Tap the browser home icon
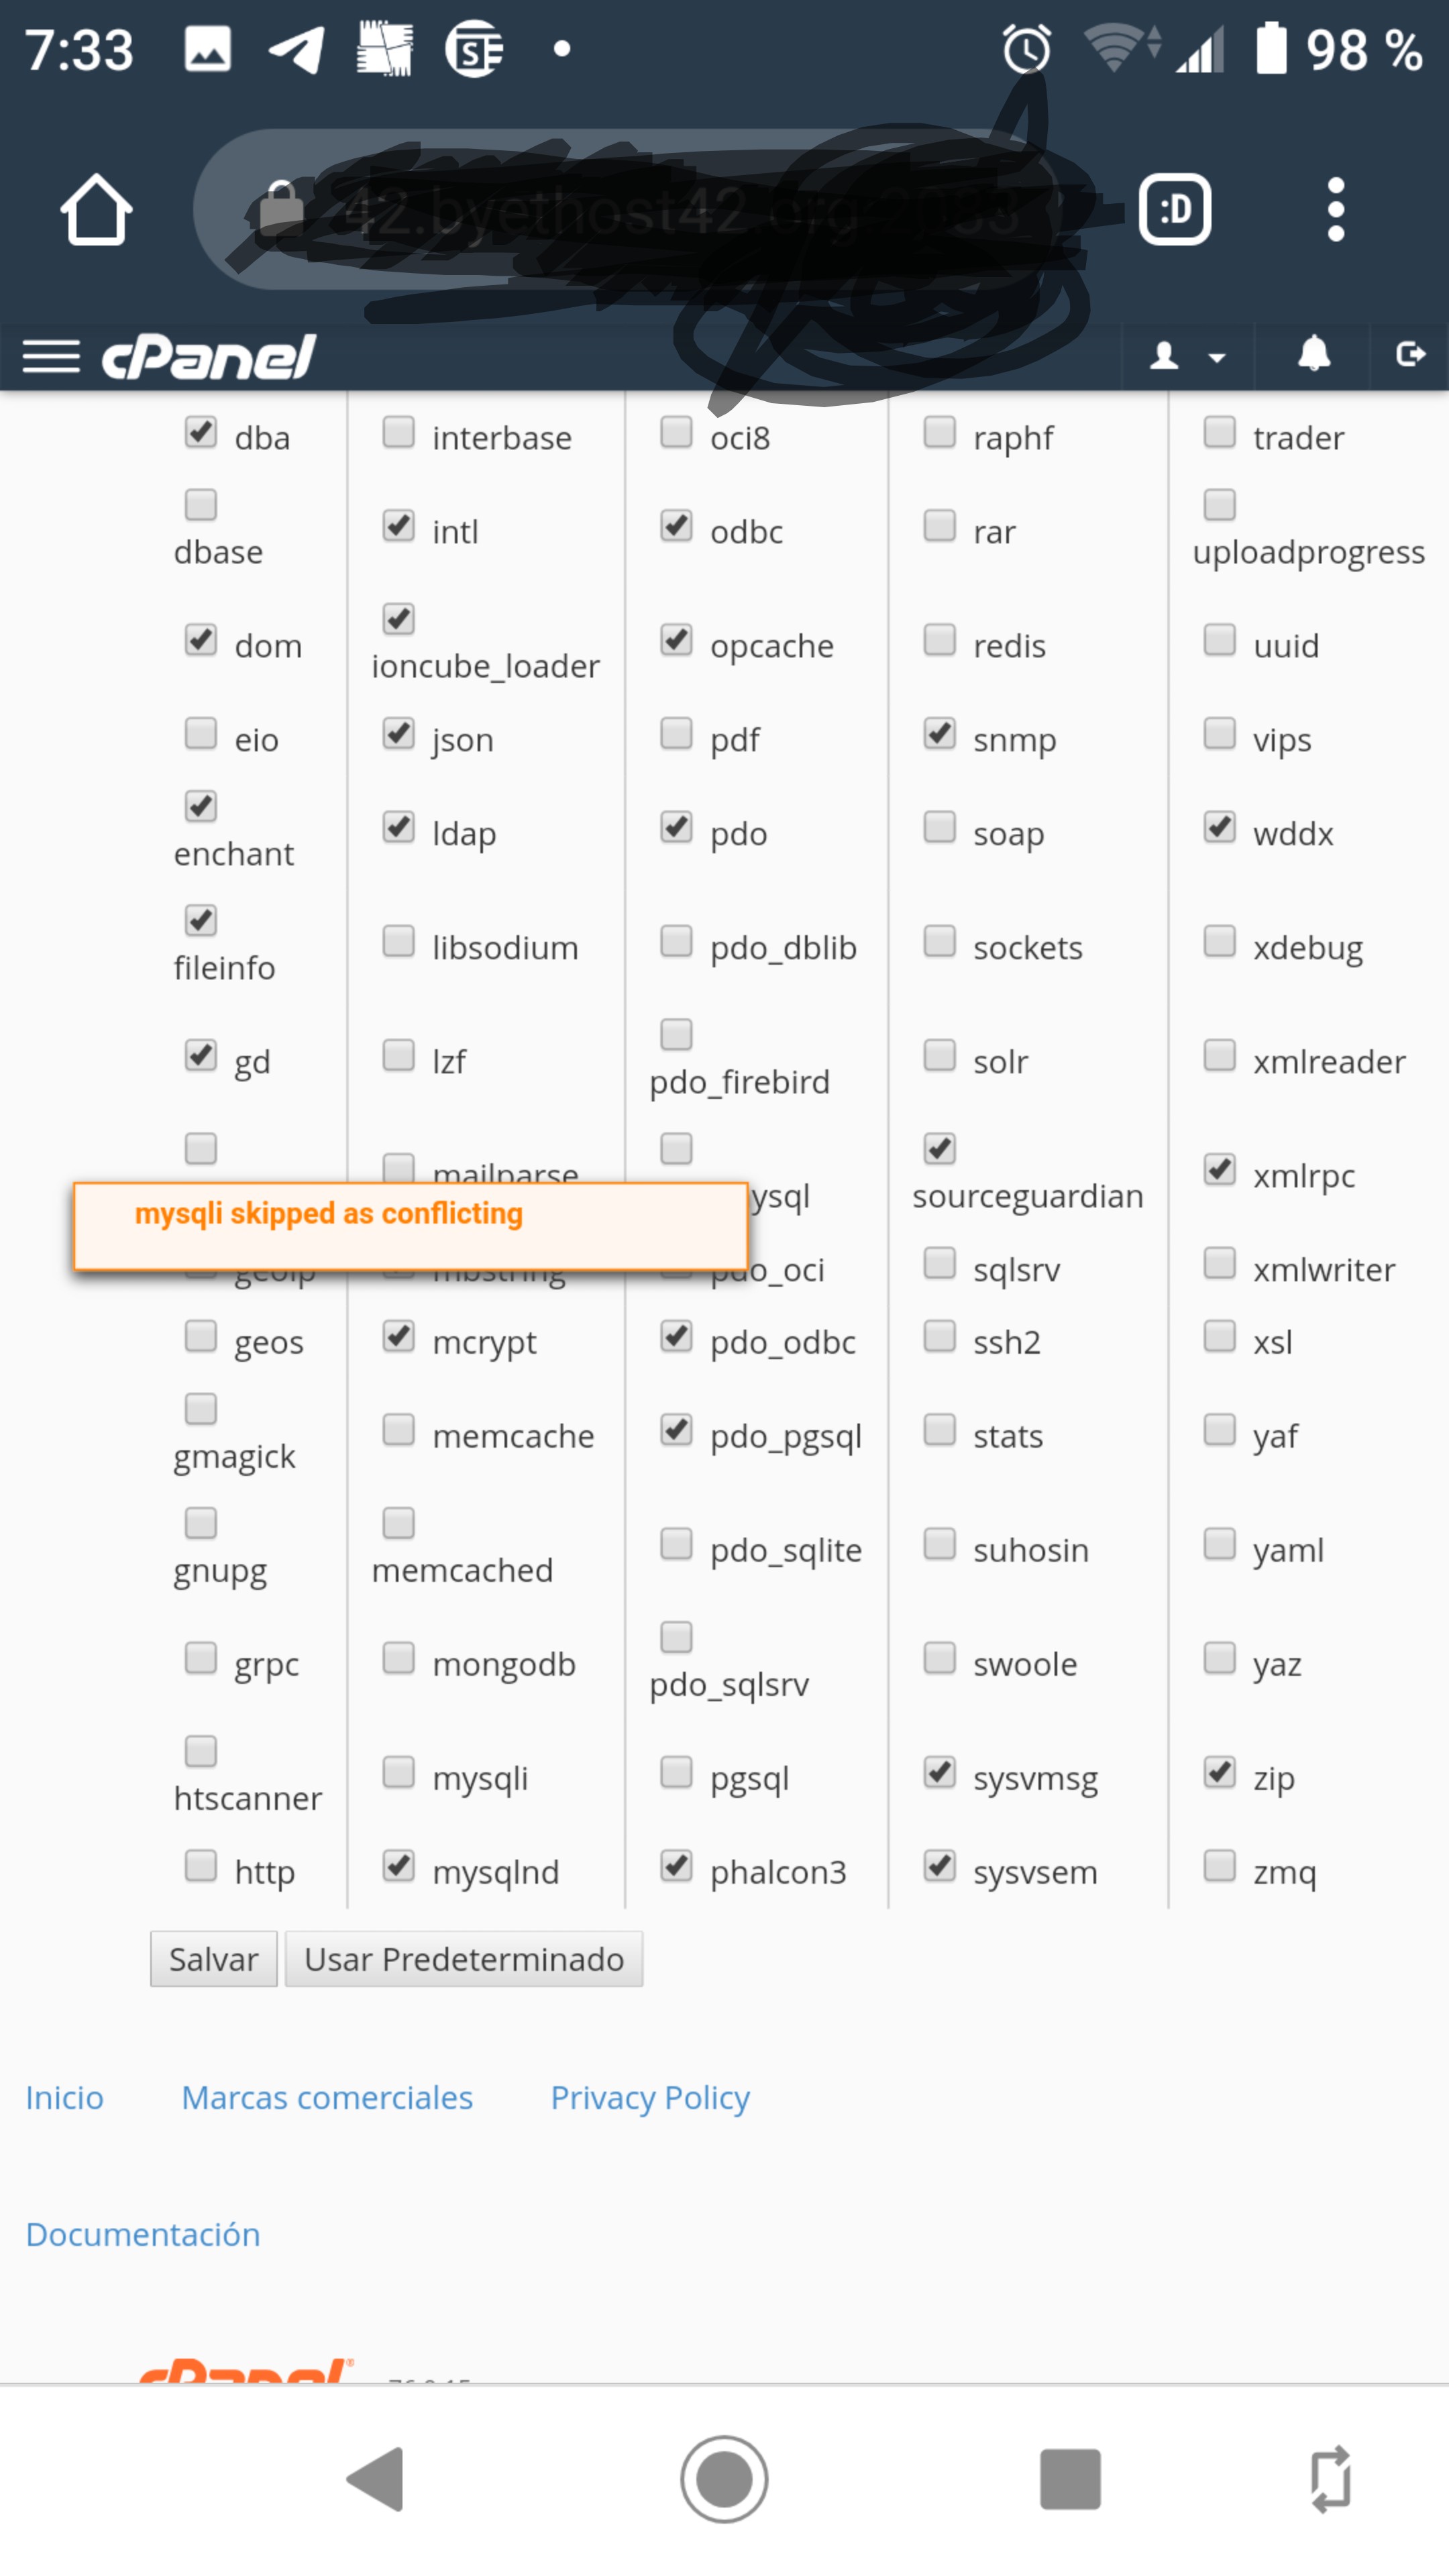The height and width of the screenshot is (2576, 1449). [x=96, y=210]
